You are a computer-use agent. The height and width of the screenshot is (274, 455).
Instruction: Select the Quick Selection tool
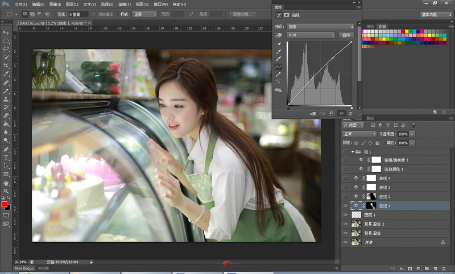click(6, 57)
